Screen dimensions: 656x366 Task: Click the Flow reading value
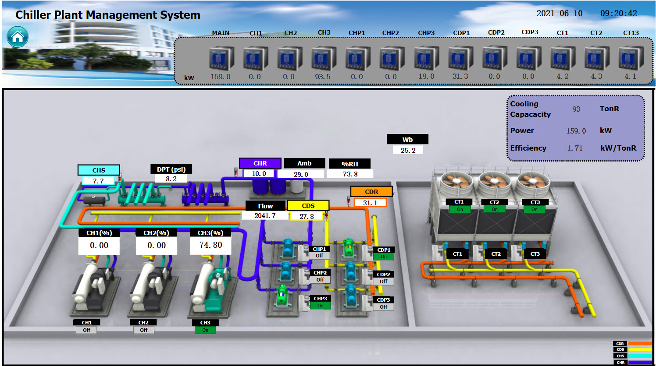(265, 216)
